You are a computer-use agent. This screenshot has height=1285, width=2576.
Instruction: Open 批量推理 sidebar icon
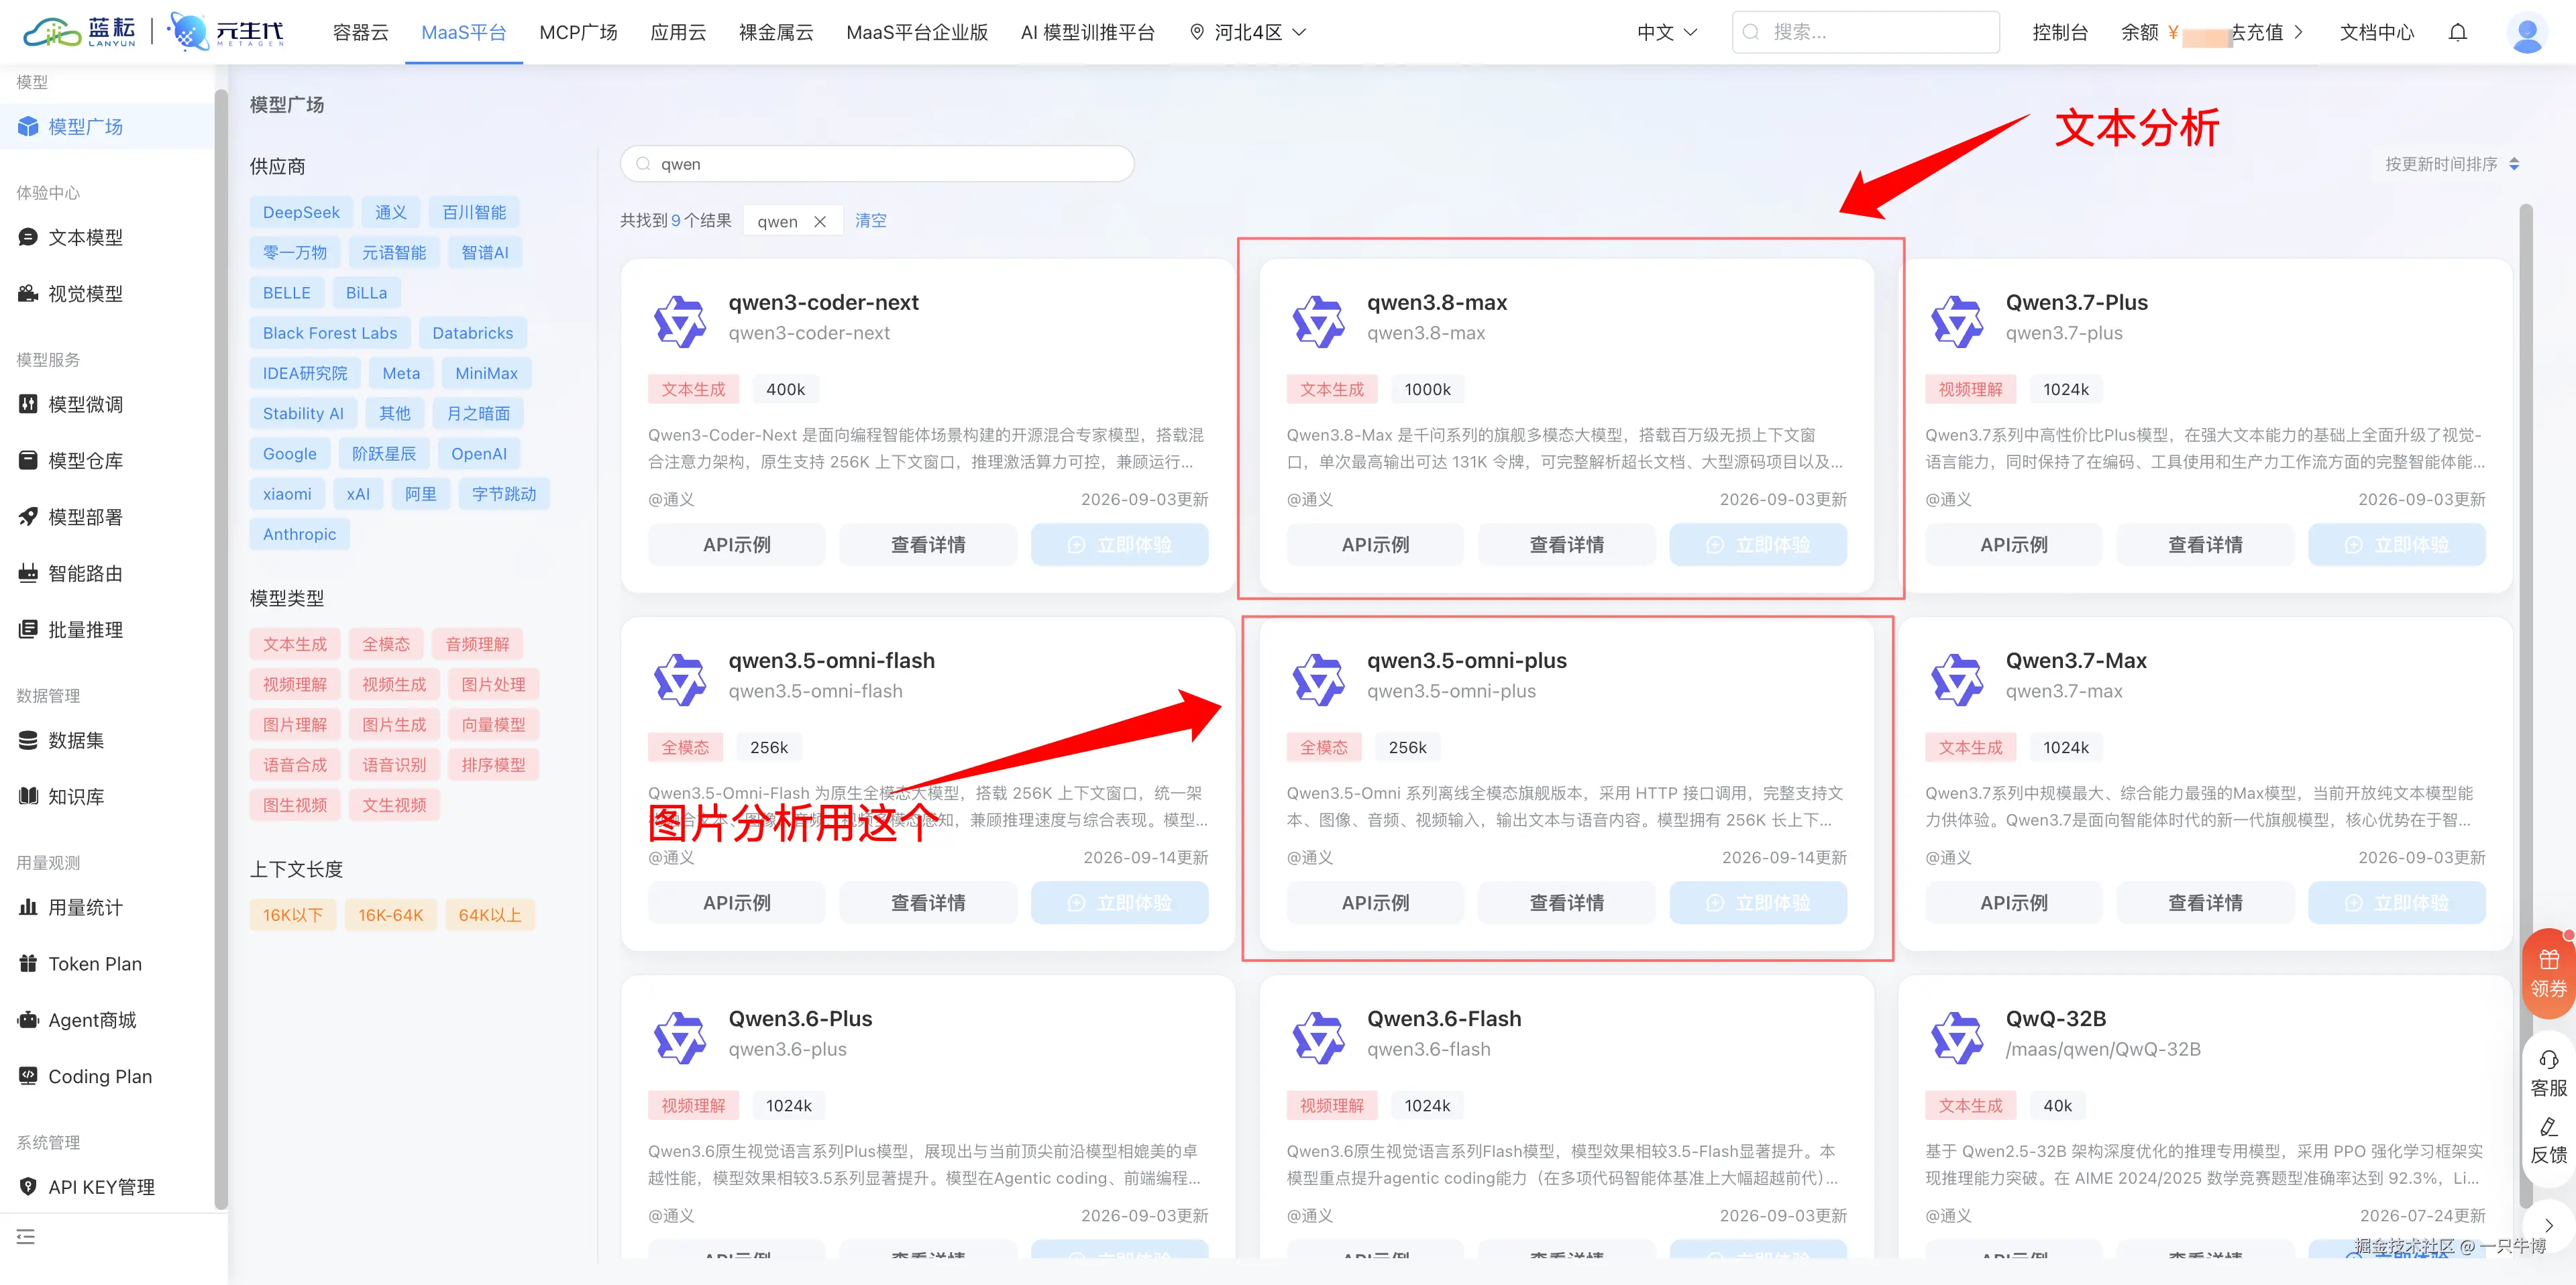click(x=28, y=629)
